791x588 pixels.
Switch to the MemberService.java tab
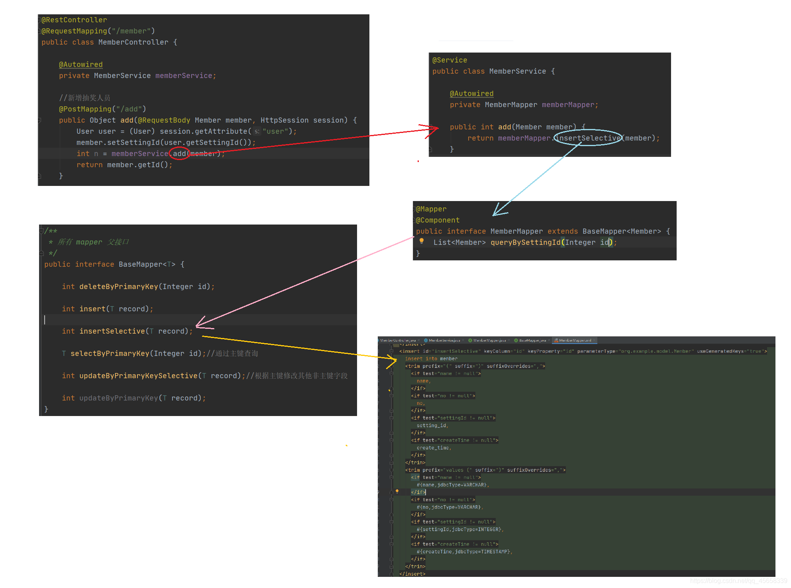click(x=444, y=340)
